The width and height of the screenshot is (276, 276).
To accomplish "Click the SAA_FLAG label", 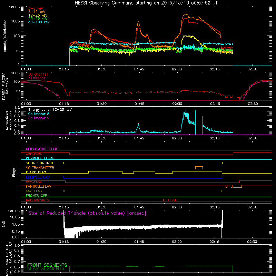I will pyautogui.click(x=34, y=182).
